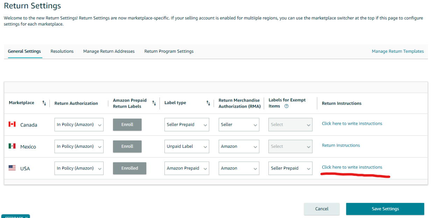Screen dimensions: 436x218
Task: Click Mexico exempt items Select dropdown
Action: point(290,146)
